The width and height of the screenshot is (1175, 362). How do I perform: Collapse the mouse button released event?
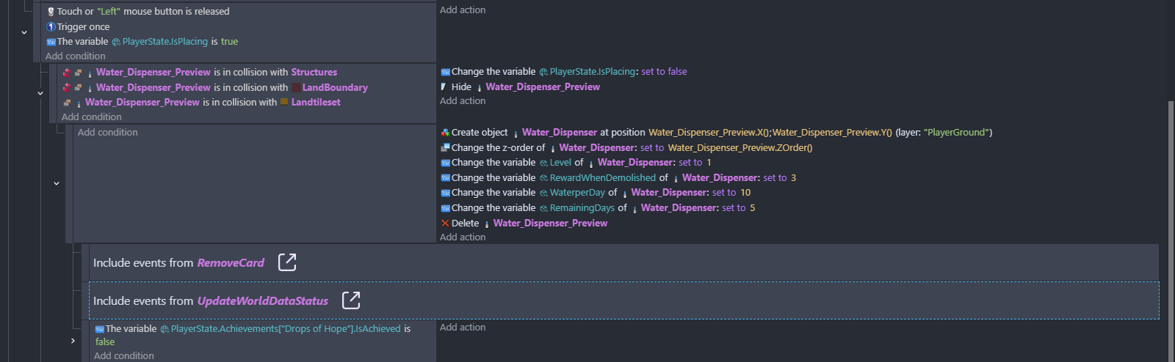pos(24,33)
